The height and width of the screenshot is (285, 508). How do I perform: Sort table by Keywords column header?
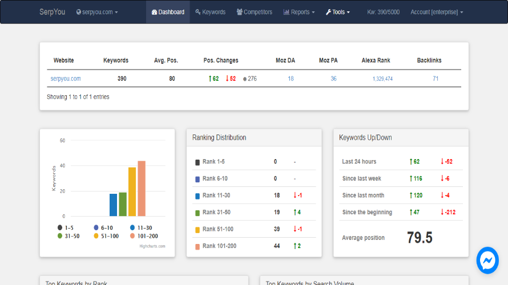coord(116,60)
